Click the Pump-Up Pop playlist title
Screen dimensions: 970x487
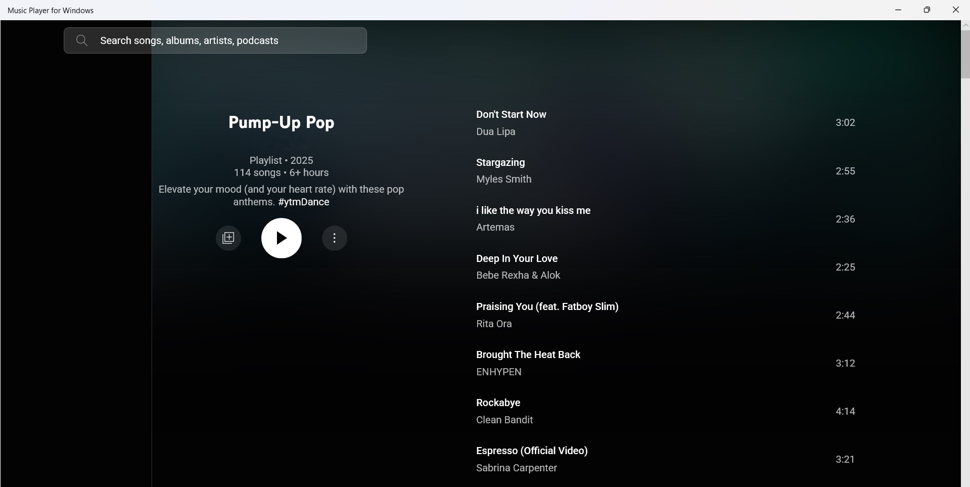[x=282, y=122]
